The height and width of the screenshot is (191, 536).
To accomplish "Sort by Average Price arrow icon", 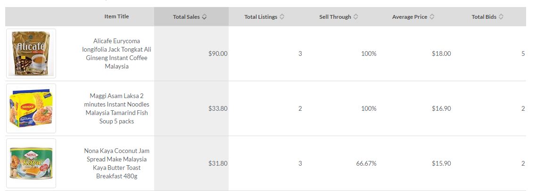I will click(432, 17).
